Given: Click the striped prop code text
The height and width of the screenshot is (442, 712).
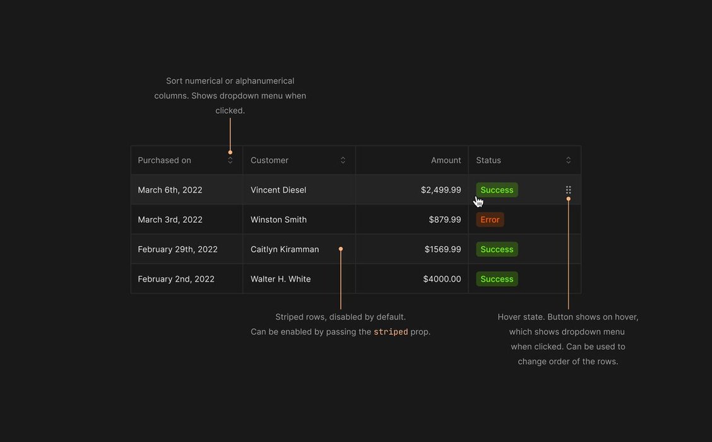Looking at the screenshot, I should (x=391, y=332).
